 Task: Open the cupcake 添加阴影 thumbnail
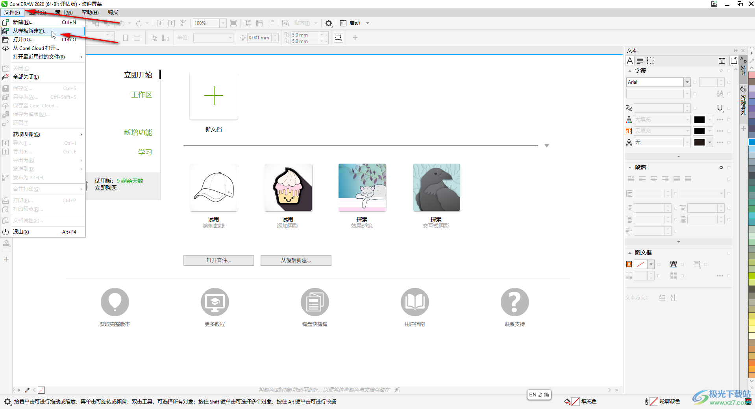coord(288,188)
